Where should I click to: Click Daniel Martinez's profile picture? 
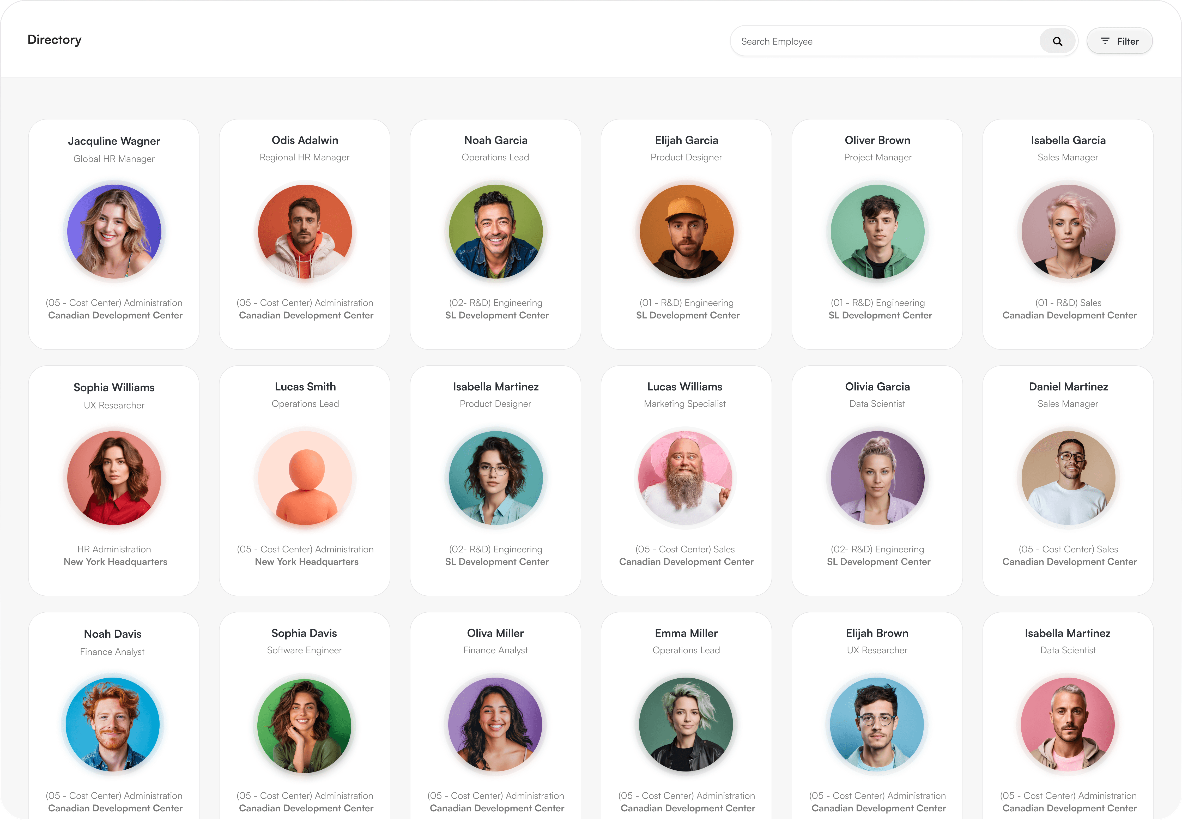point(1069,478)
